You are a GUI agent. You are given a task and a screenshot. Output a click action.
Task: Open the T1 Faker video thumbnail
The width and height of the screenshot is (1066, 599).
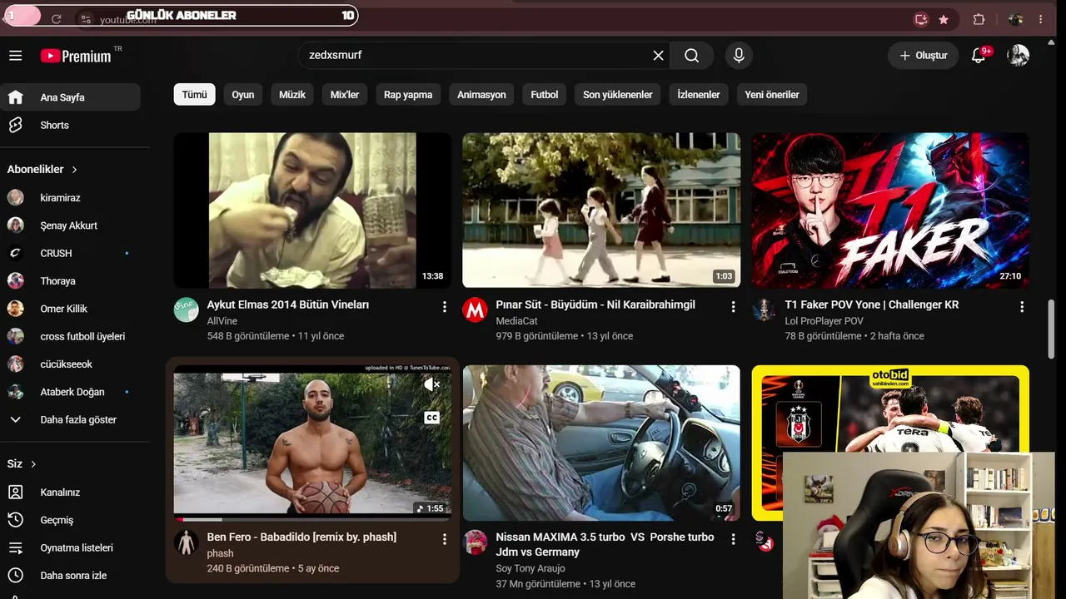point(890,210)
